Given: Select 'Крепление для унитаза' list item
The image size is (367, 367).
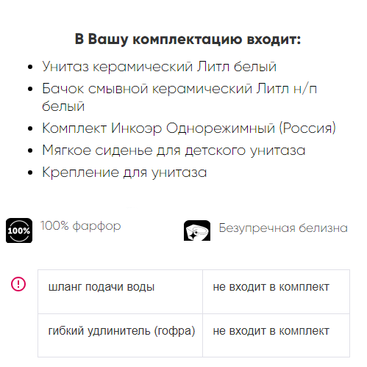Looking at the screenshot, I should tap(124, 172).
